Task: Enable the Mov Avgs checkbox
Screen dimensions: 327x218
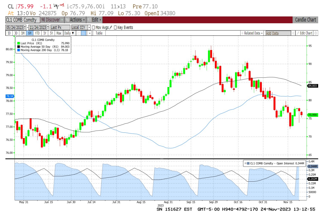Action: [x=93, y=28]
